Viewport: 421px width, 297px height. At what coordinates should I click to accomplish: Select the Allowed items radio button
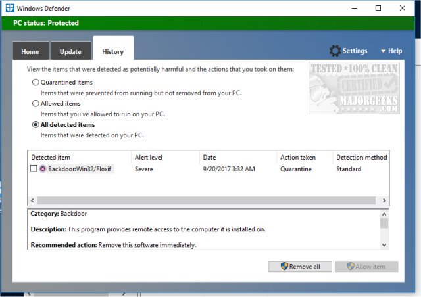[x=36, y=104]
